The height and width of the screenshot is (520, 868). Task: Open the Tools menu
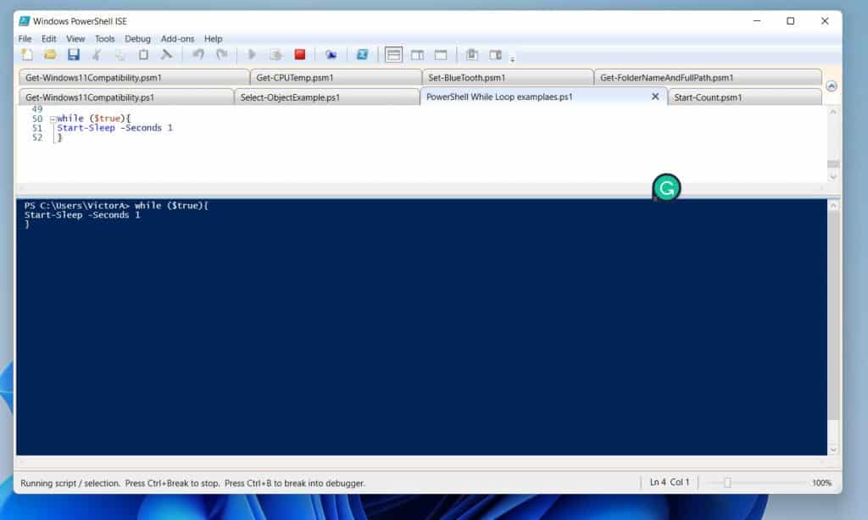(x=104, y=39)
